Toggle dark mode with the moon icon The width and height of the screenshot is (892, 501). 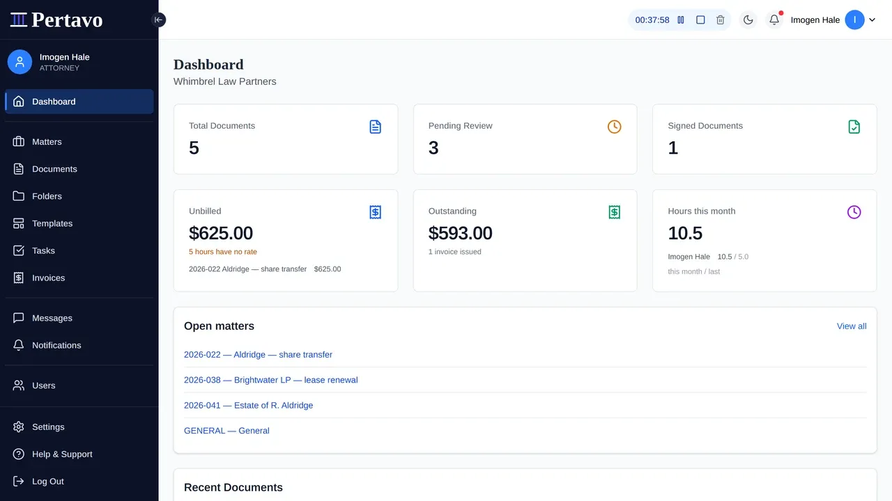[x=748, y=20]
